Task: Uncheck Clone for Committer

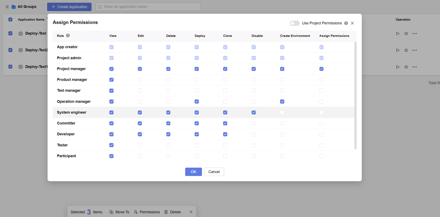Action: pos(225,123)
